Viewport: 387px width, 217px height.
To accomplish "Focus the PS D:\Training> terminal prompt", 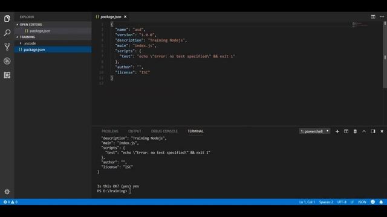I will tap(114, 191).
